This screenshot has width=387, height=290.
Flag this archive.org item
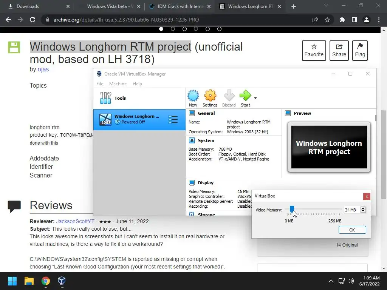360,51
